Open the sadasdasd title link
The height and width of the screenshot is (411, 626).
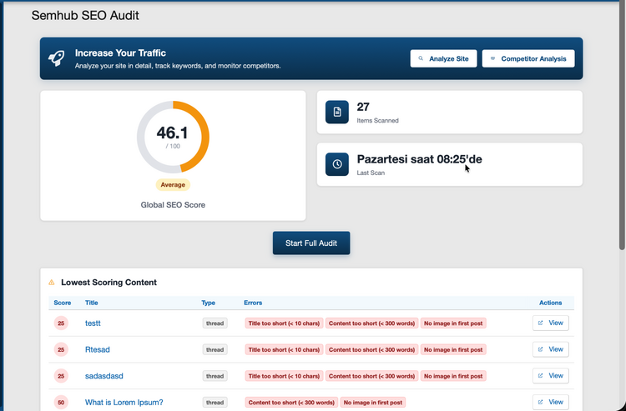[x=104, y=376]
